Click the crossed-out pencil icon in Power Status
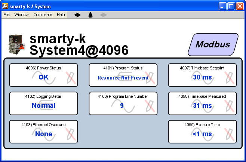This screenshot has width=246, height=162. 70,78
